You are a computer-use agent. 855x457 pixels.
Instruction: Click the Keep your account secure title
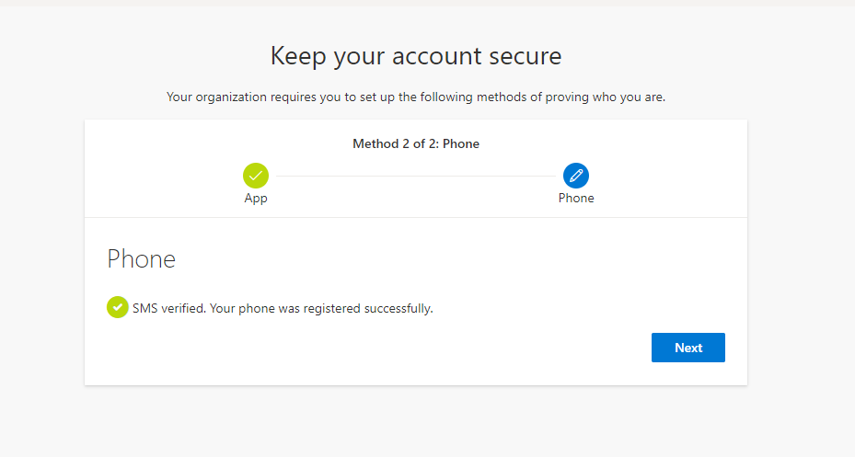(x=416, y=56)
